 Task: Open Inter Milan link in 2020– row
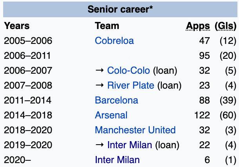(x=117, y=160)
